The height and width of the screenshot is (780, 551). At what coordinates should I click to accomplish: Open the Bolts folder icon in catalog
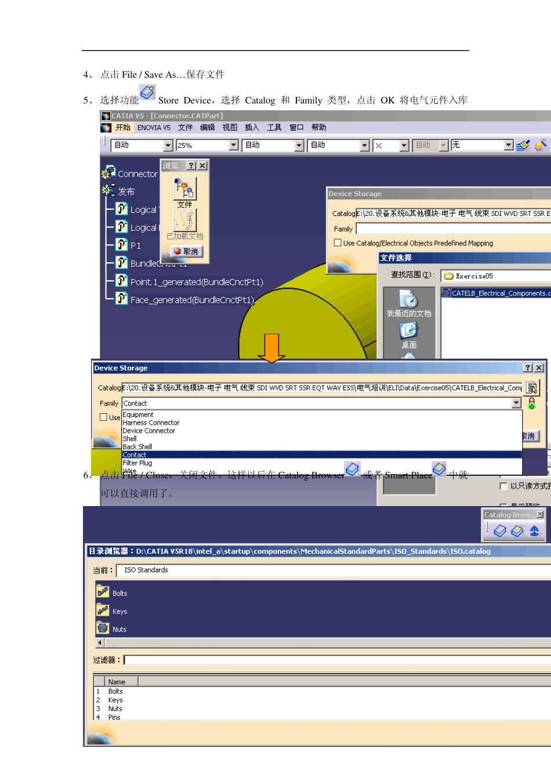pos(103,592)
